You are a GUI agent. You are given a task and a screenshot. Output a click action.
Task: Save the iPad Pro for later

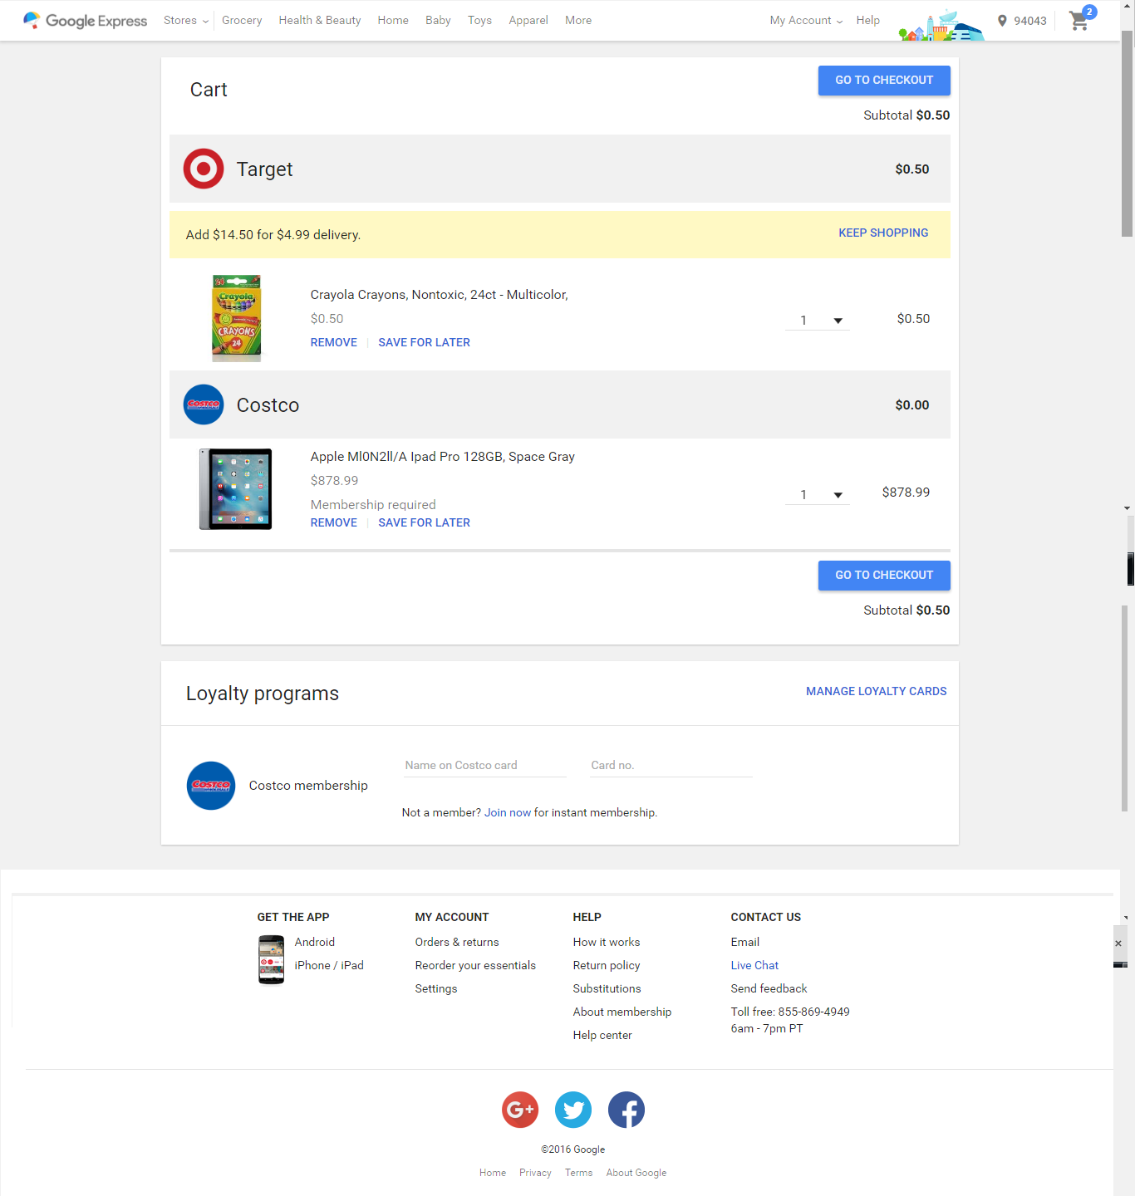click(x=425, y=522)
